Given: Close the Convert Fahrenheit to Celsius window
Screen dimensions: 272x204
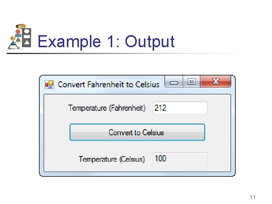Looking at the screenshot, I should click(x=216, y=81).
